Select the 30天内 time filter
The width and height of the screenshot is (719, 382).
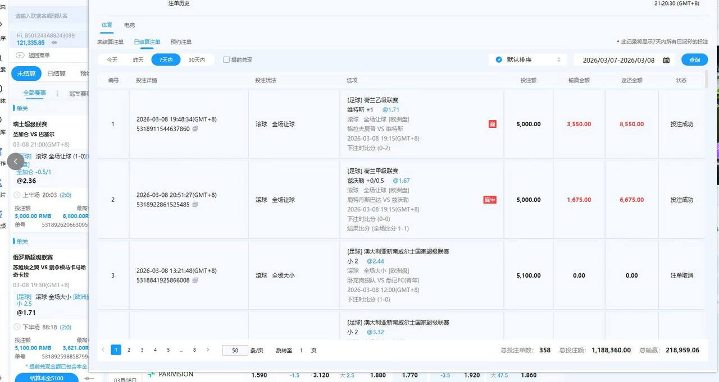[x=197, y=60]
